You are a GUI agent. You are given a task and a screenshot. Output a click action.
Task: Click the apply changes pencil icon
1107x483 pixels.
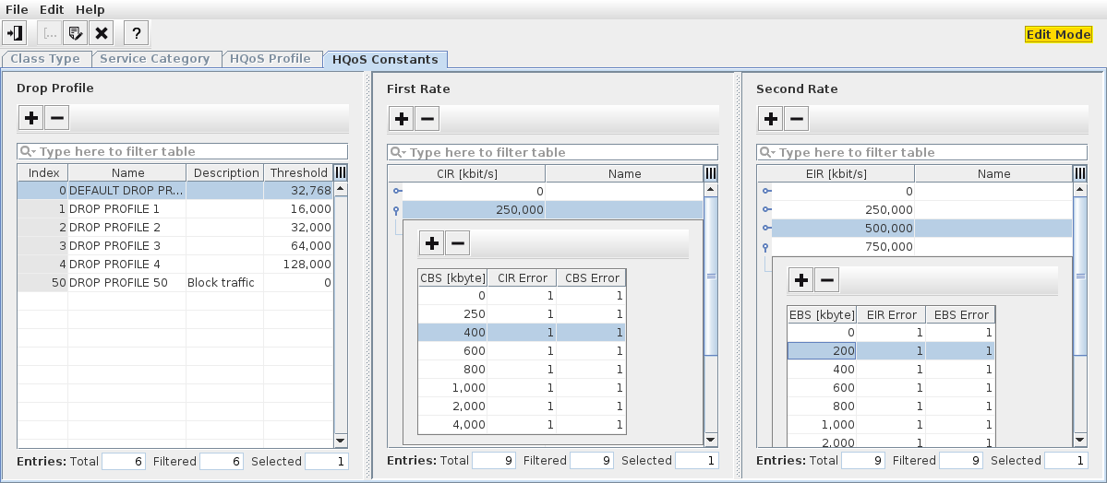76,33
